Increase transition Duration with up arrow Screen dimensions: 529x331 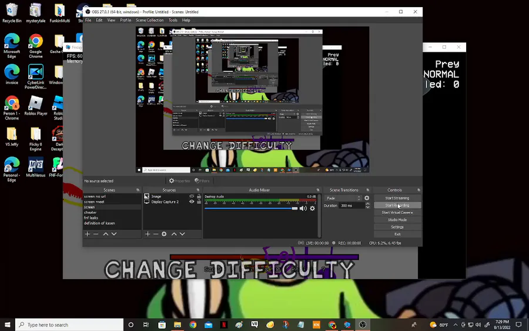click(x=367, y=204)
